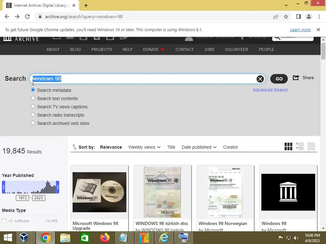Select Search archived web sites option
The width and height of the screenshot is (326, 244).
point(33,123)
